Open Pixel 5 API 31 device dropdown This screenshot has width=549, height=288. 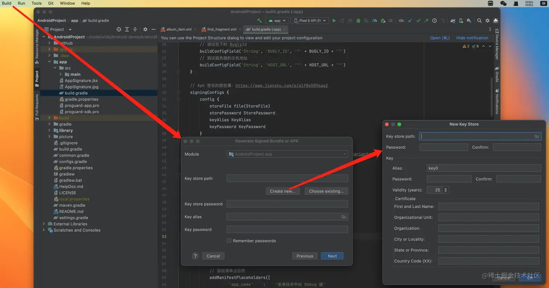coord(310,21)
